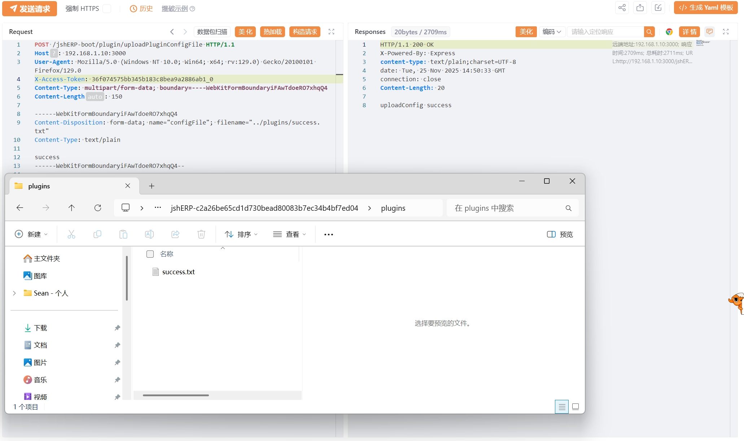
Task: Open a new Explorer tab with plus
Action: 152,186
